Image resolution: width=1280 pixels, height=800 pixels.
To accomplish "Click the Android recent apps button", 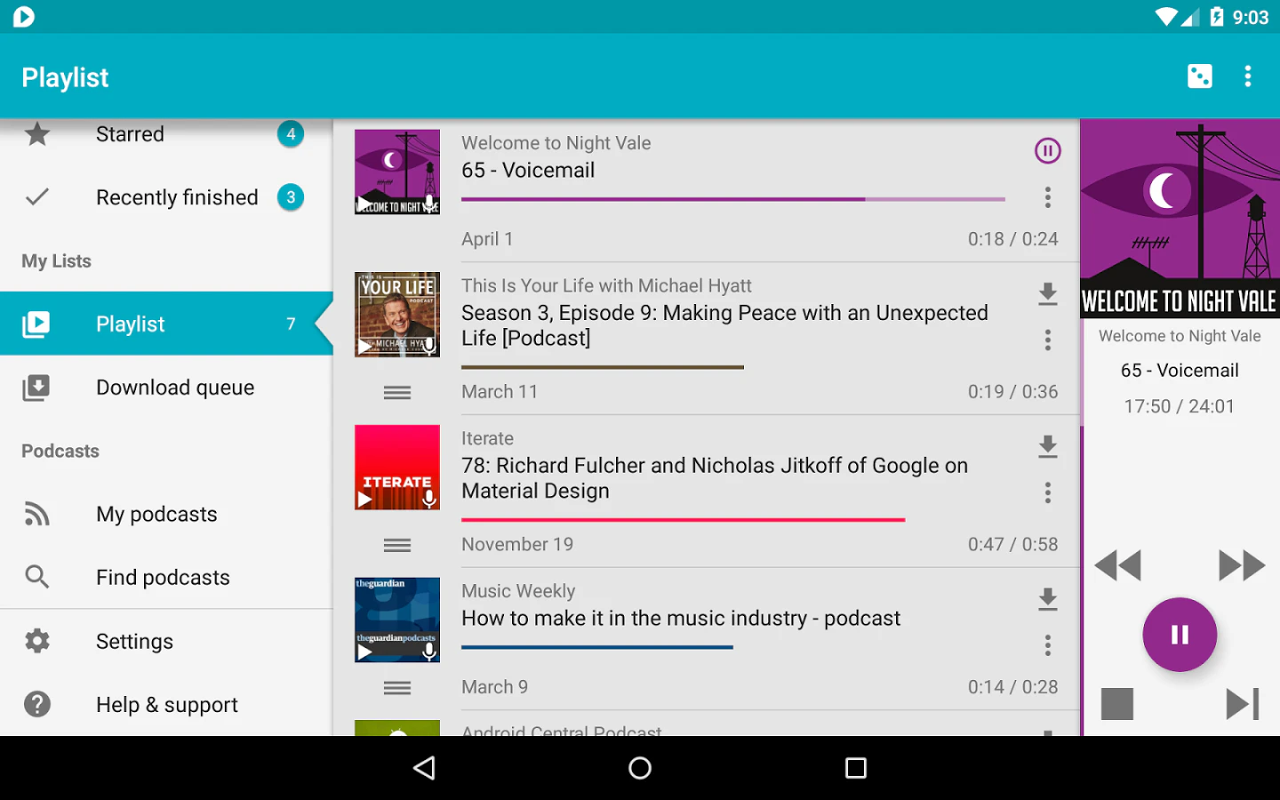I will click(856, 768).
